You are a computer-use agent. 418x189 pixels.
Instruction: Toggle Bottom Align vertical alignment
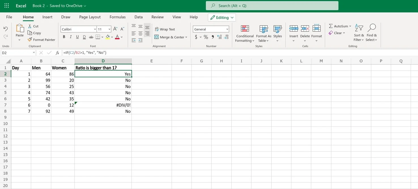pos(147,27)
